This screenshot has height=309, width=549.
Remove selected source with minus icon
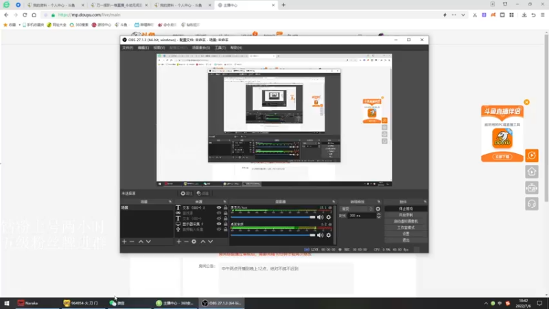point(186,242)
